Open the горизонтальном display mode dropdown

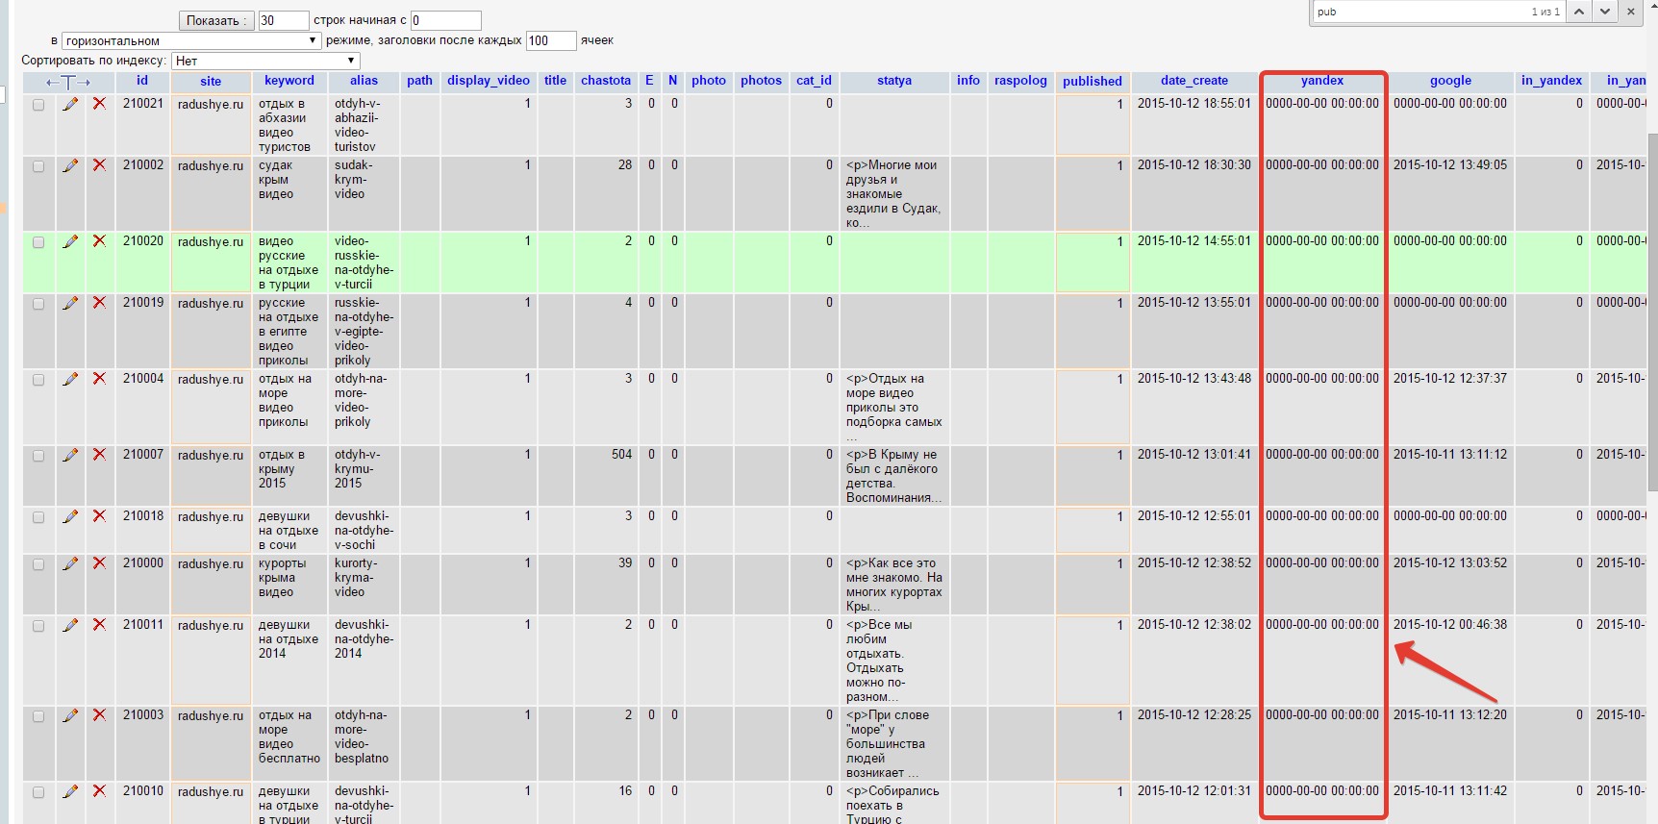click(191, 40)
